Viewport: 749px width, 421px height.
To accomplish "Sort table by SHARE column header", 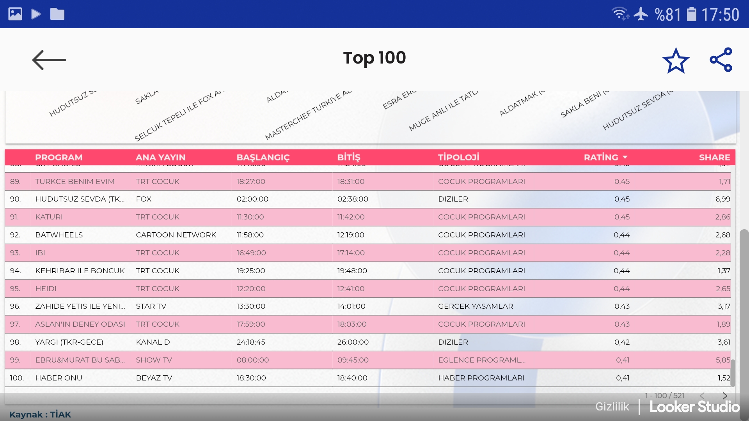I will (714, 157).
